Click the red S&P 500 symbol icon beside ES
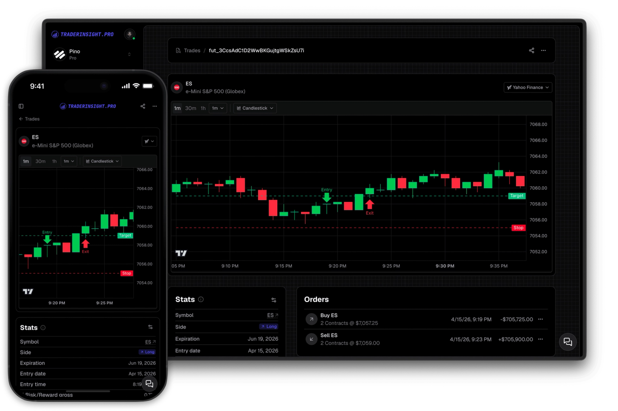The width and height of the screenshot is (618, 411). coord(177,87)
